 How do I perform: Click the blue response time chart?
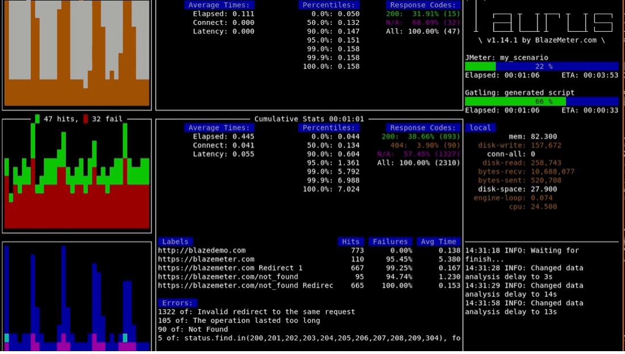[77, 298]
